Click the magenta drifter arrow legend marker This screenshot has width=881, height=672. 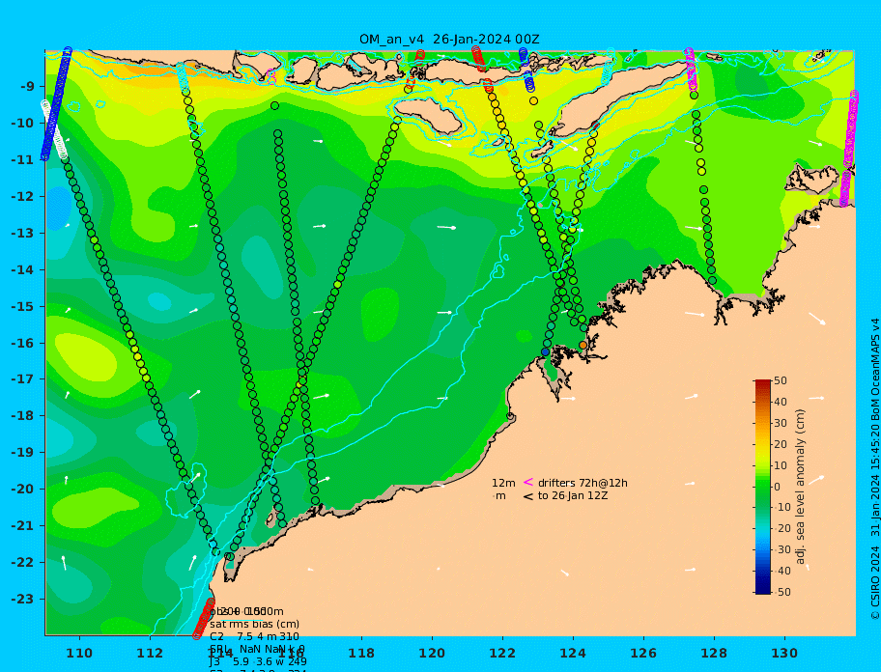(528, 482)
